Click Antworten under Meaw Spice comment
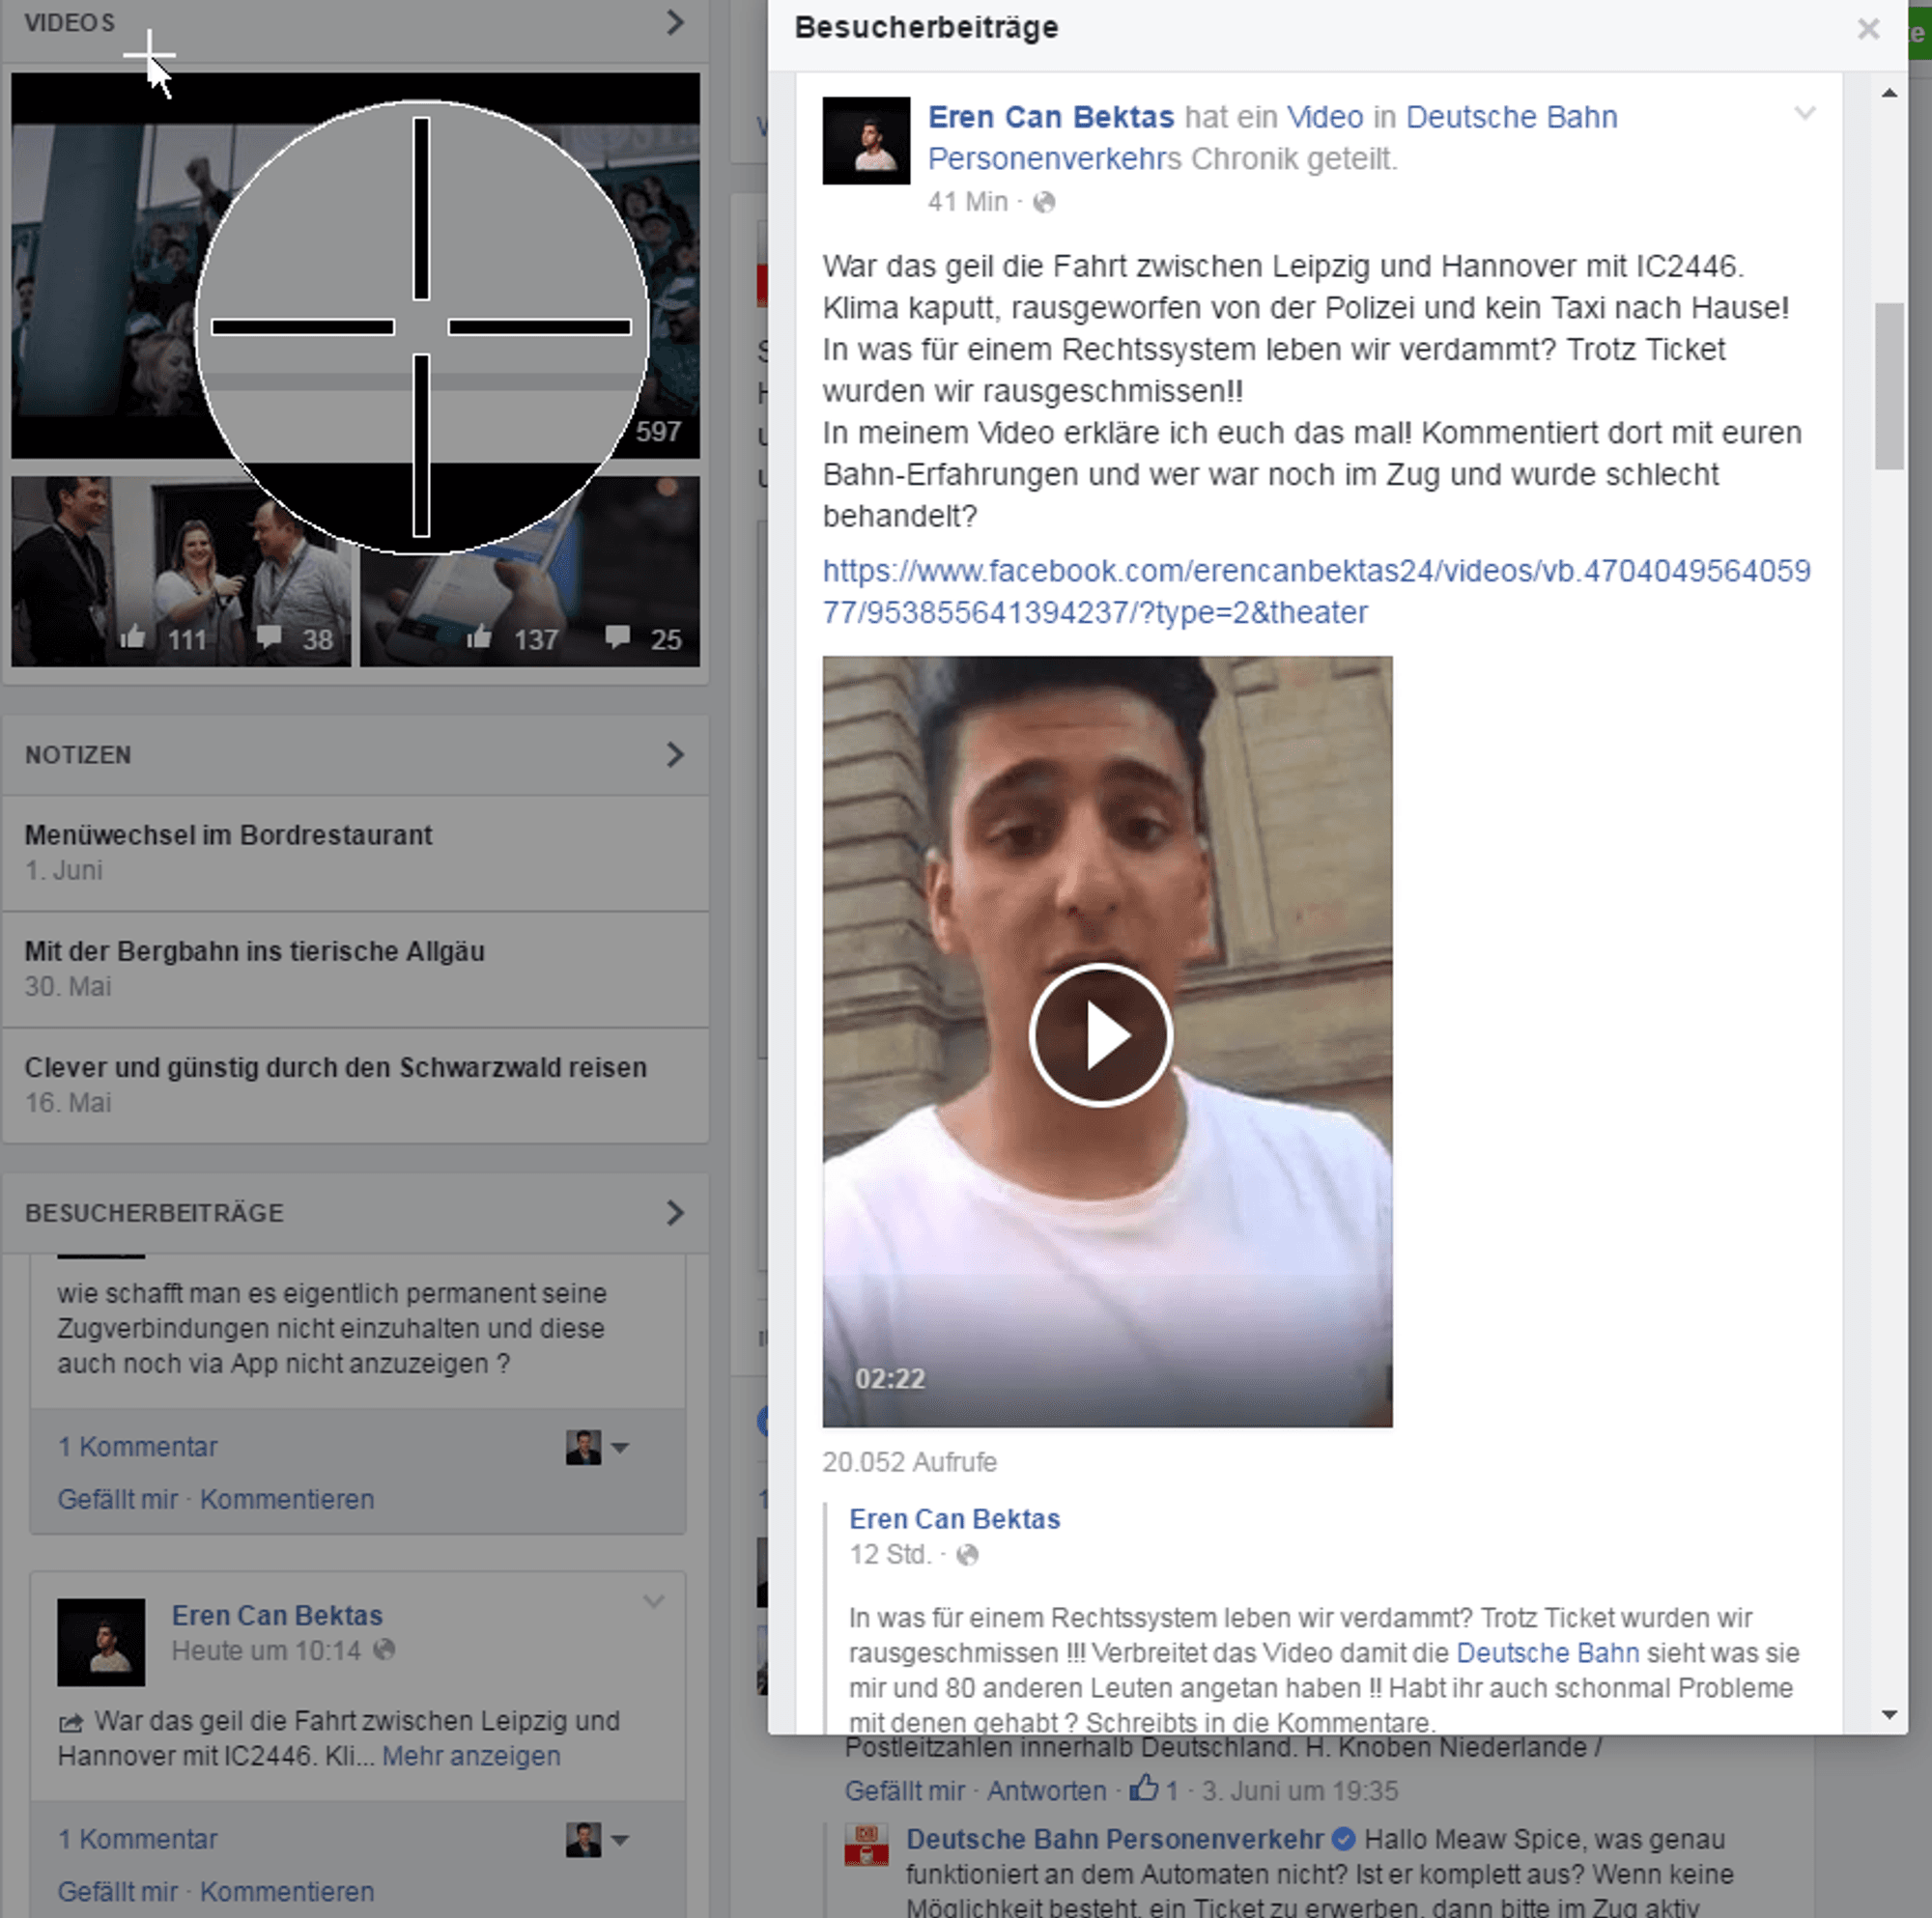The height and width of the screenshot is (1918, 1932). [x=1047, y=1790]
